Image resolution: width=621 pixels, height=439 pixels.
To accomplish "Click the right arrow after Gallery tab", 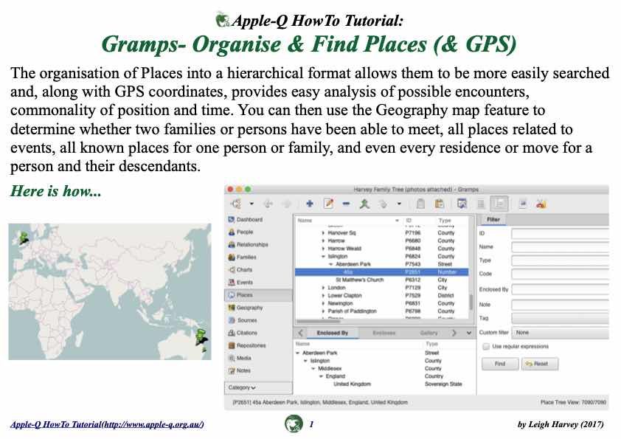I will 454,333.
